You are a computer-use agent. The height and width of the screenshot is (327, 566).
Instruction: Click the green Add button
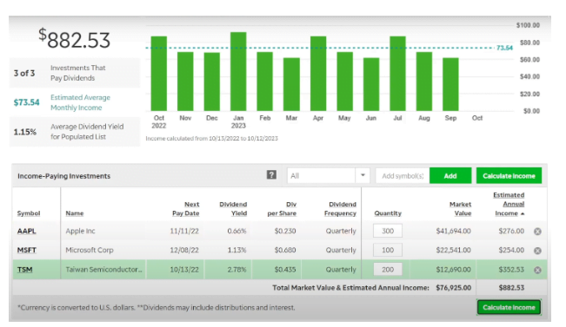(450, 176)
